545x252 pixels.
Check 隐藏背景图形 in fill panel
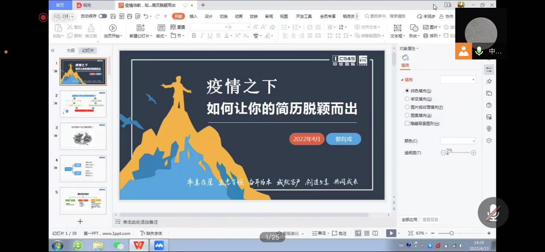point(407,123)
